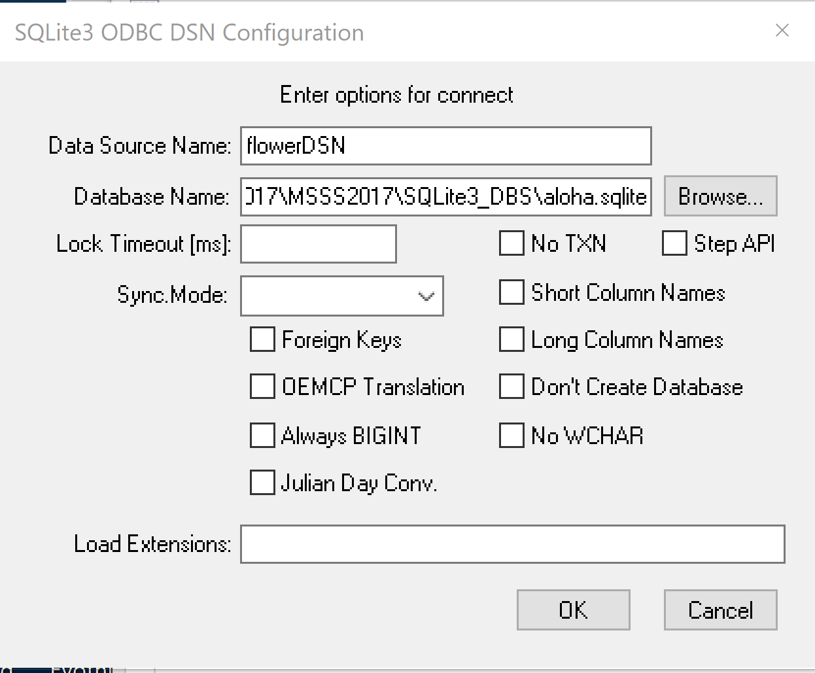
Task: Confirm settings with OK button
Action: click(573, 610)
